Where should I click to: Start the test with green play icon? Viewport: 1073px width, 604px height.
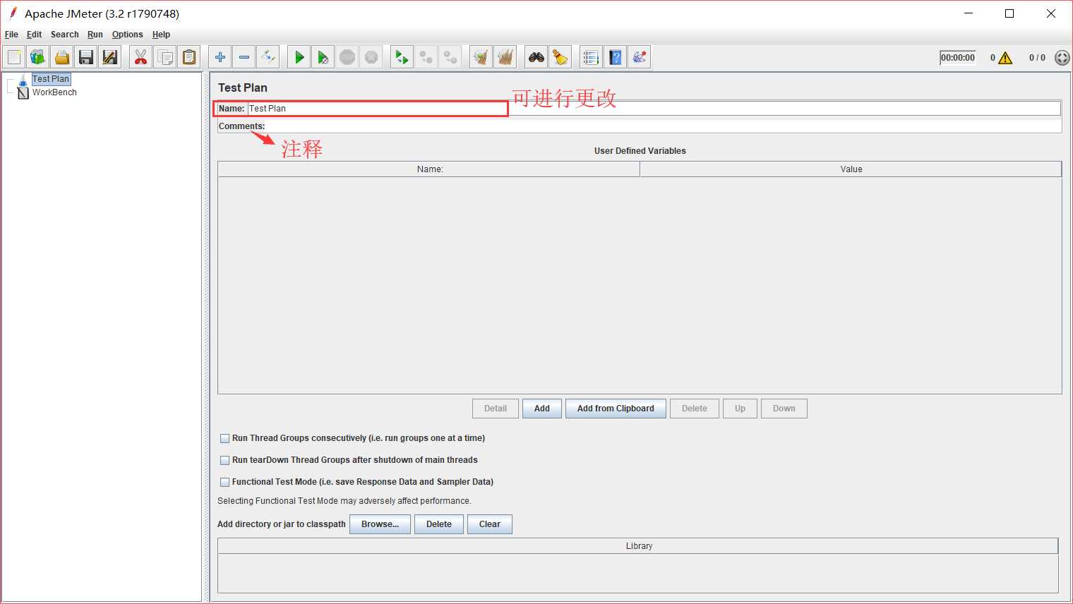(299, 57)
